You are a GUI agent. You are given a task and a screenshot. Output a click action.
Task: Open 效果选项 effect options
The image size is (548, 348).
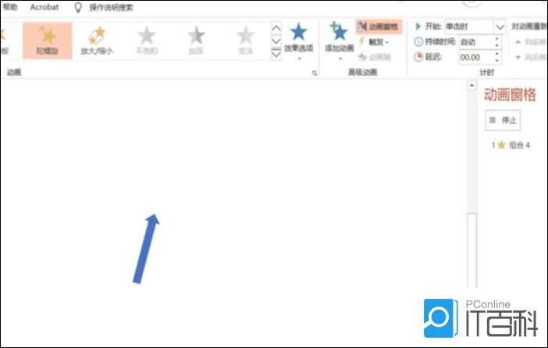298,41
